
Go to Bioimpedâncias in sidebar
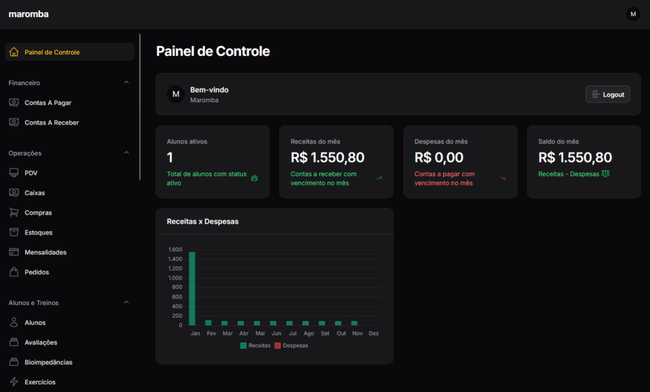(x=48, y=362)
